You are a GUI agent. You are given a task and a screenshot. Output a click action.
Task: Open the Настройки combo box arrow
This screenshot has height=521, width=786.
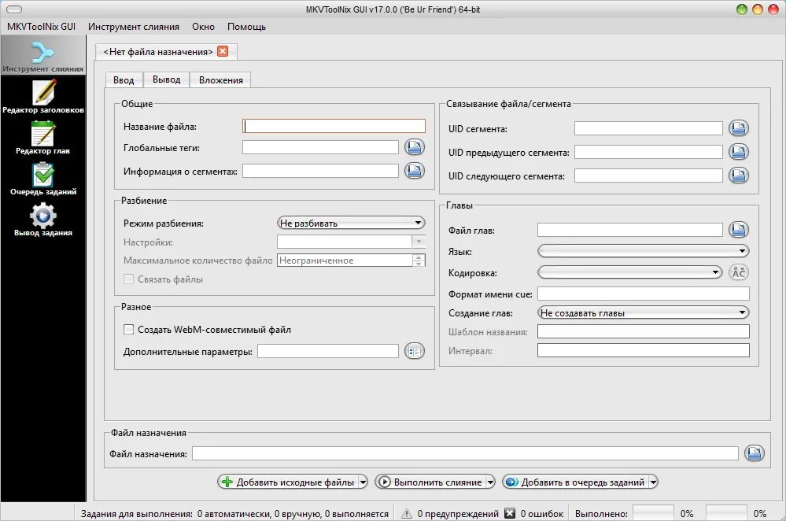point(419,242)
